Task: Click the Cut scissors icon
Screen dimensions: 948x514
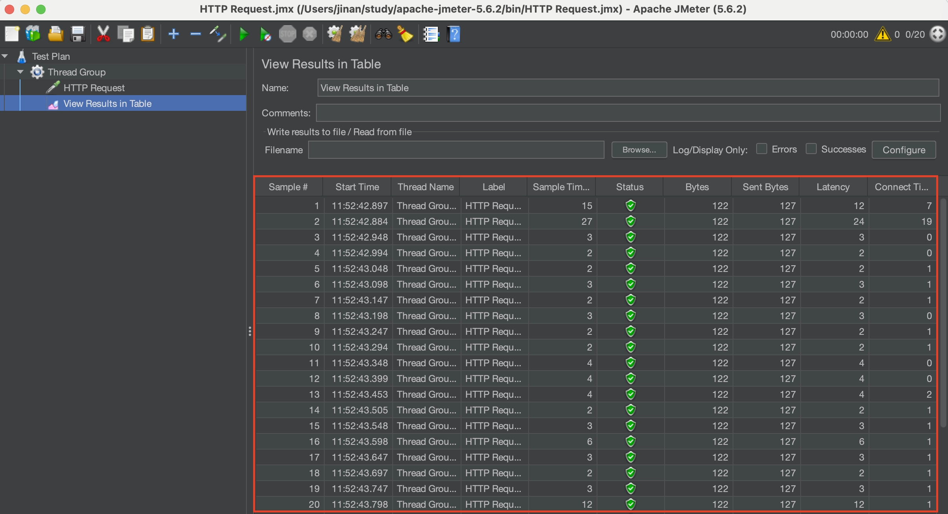Action: coord(103,35)
